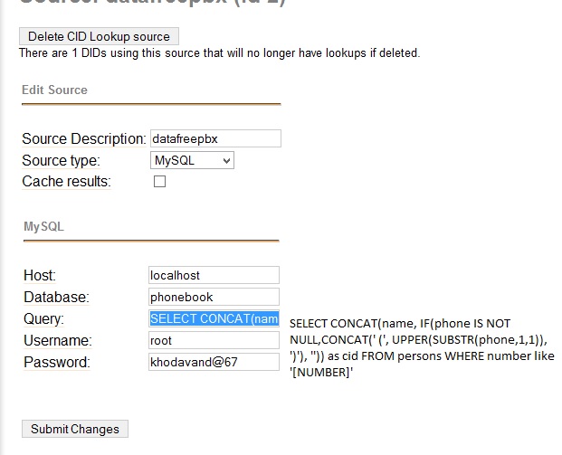Click the Database label text

click(56, 297)
